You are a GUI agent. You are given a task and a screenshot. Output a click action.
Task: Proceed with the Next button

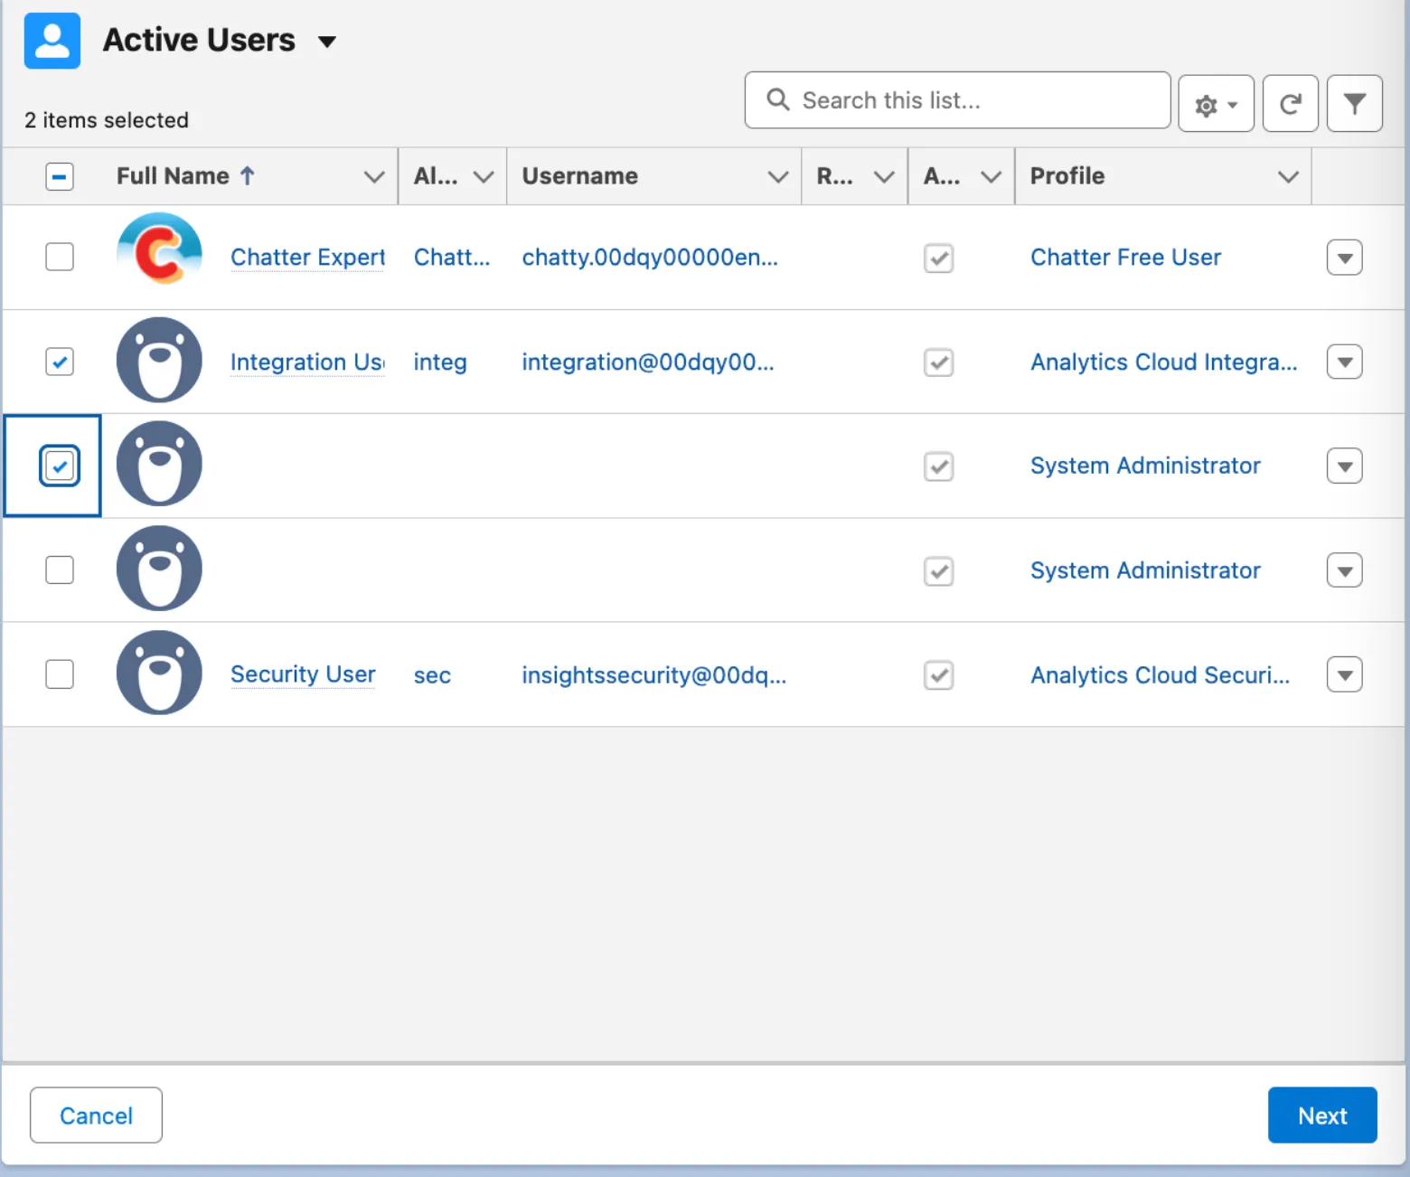(1322, 1116)
